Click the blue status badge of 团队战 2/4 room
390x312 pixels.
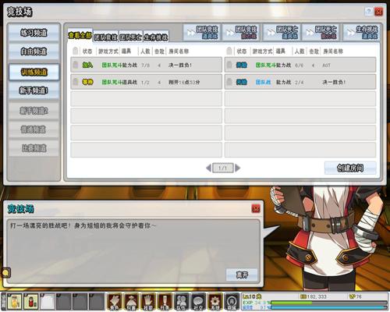coord(242,82)
